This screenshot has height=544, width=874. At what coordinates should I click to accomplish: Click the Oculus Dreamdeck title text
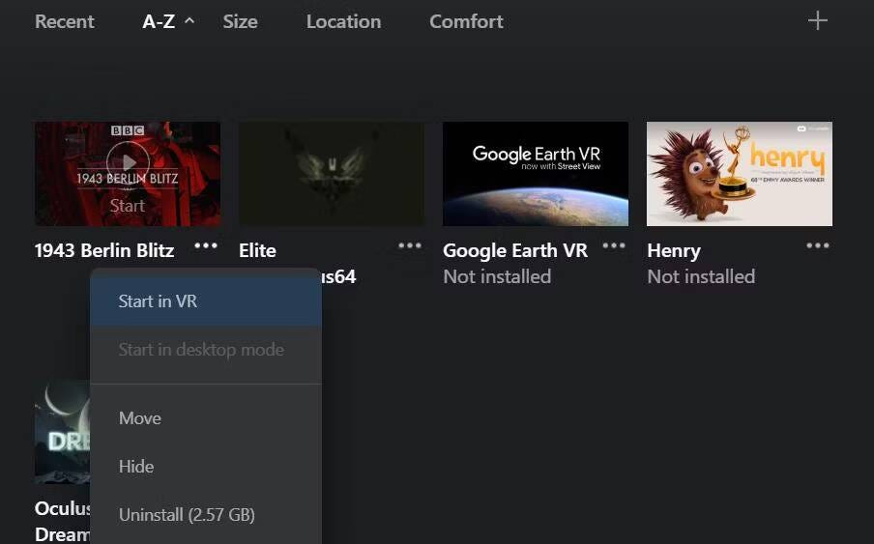[63, 521]
